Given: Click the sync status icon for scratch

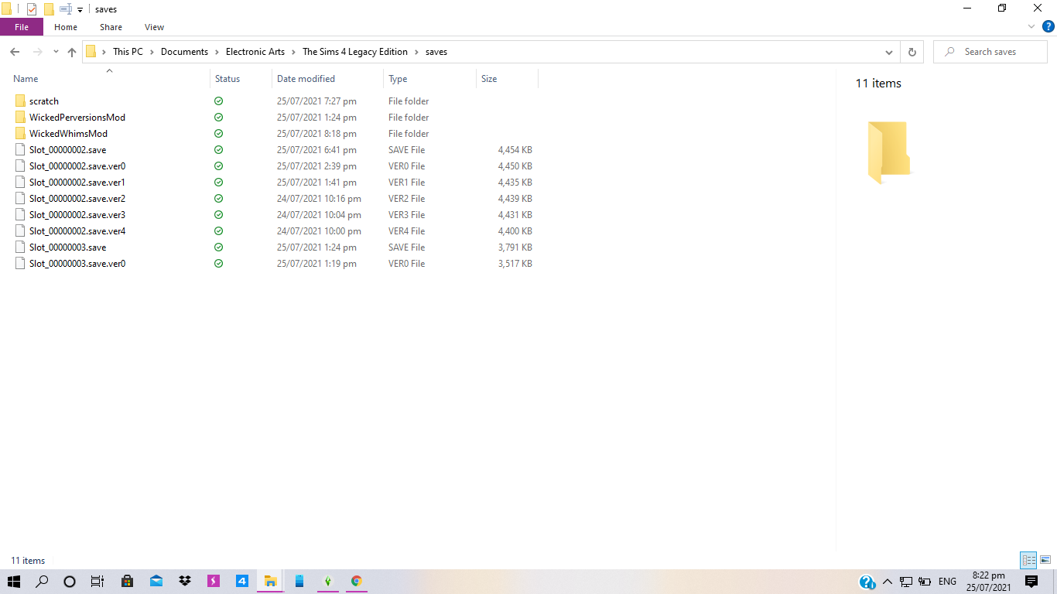Looking at the screenshot, I should point(219,101).
